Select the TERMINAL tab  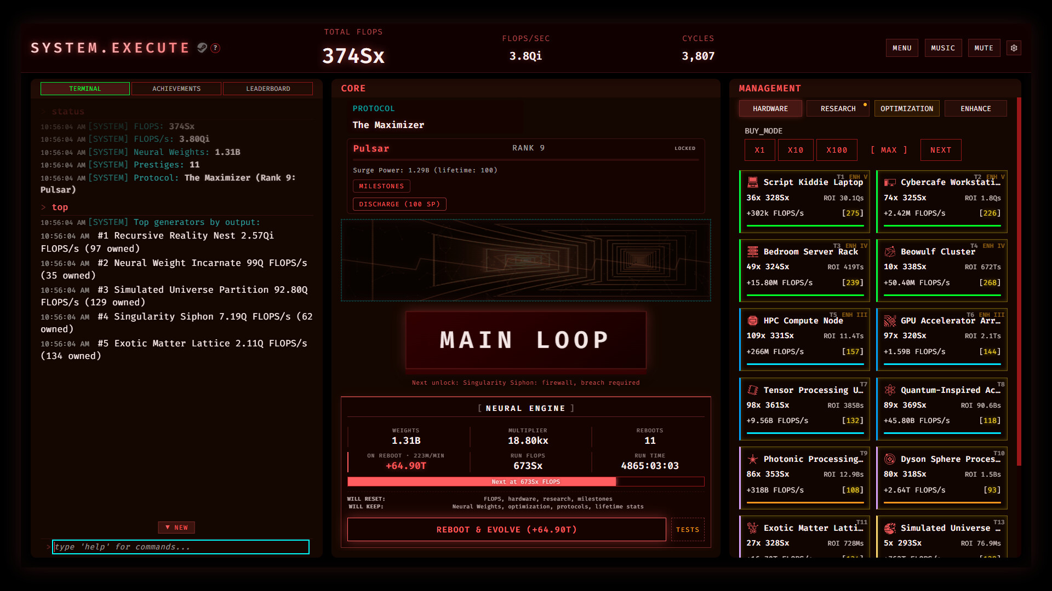pos(85,89)
